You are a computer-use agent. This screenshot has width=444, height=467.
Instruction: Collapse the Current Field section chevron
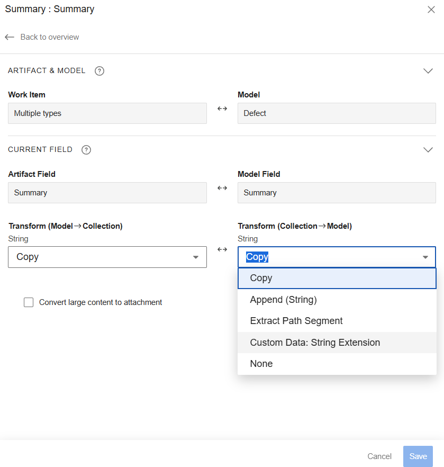tap(428, 150)
